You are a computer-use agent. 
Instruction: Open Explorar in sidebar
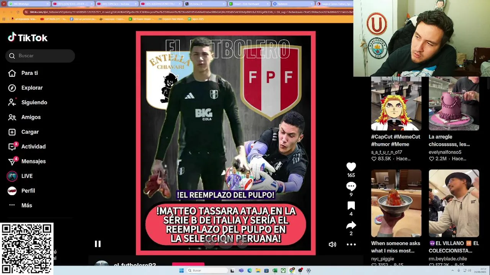pyautogui.click(x=32, y=88)
